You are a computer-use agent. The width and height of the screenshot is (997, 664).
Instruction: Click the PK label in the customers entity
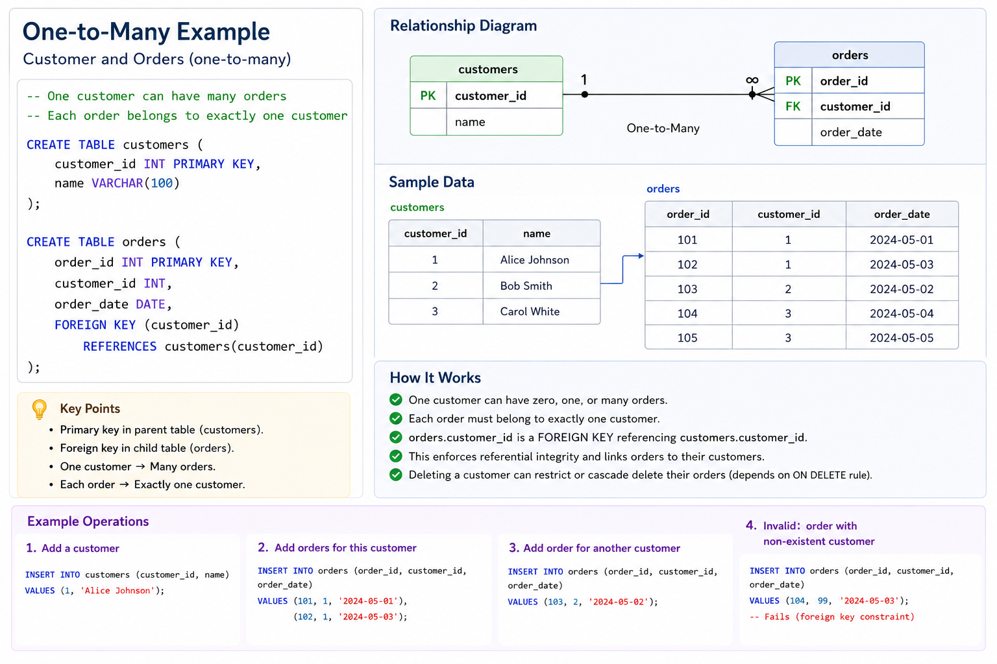coord(428,96)
